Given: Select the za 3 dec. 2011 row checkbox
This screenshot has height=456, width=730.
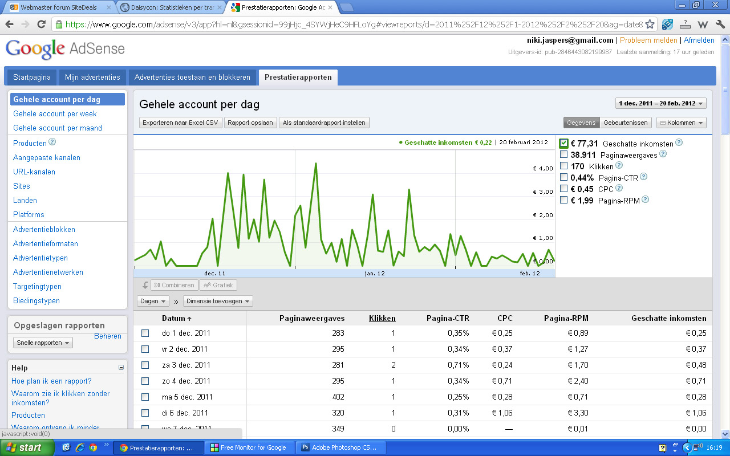Looking at the screenshot, I should pos(145,365).
